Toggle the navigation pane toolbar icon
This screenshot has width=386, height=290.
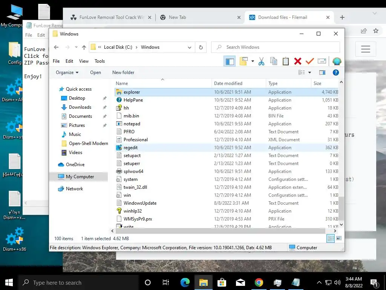230,61
